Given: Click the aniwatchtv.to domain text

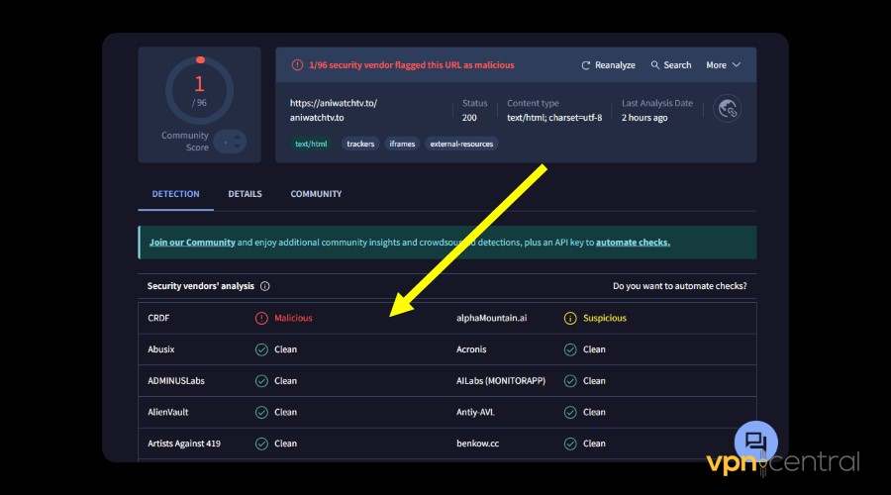Looking at the screenshot, I should tap(317, 118).
